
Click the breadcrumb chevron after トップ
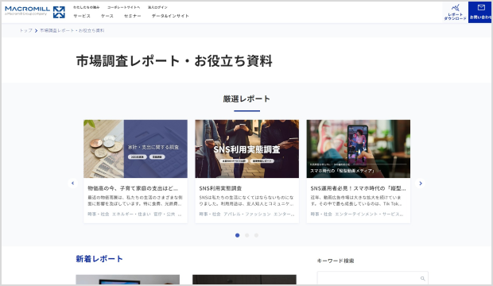36,30
